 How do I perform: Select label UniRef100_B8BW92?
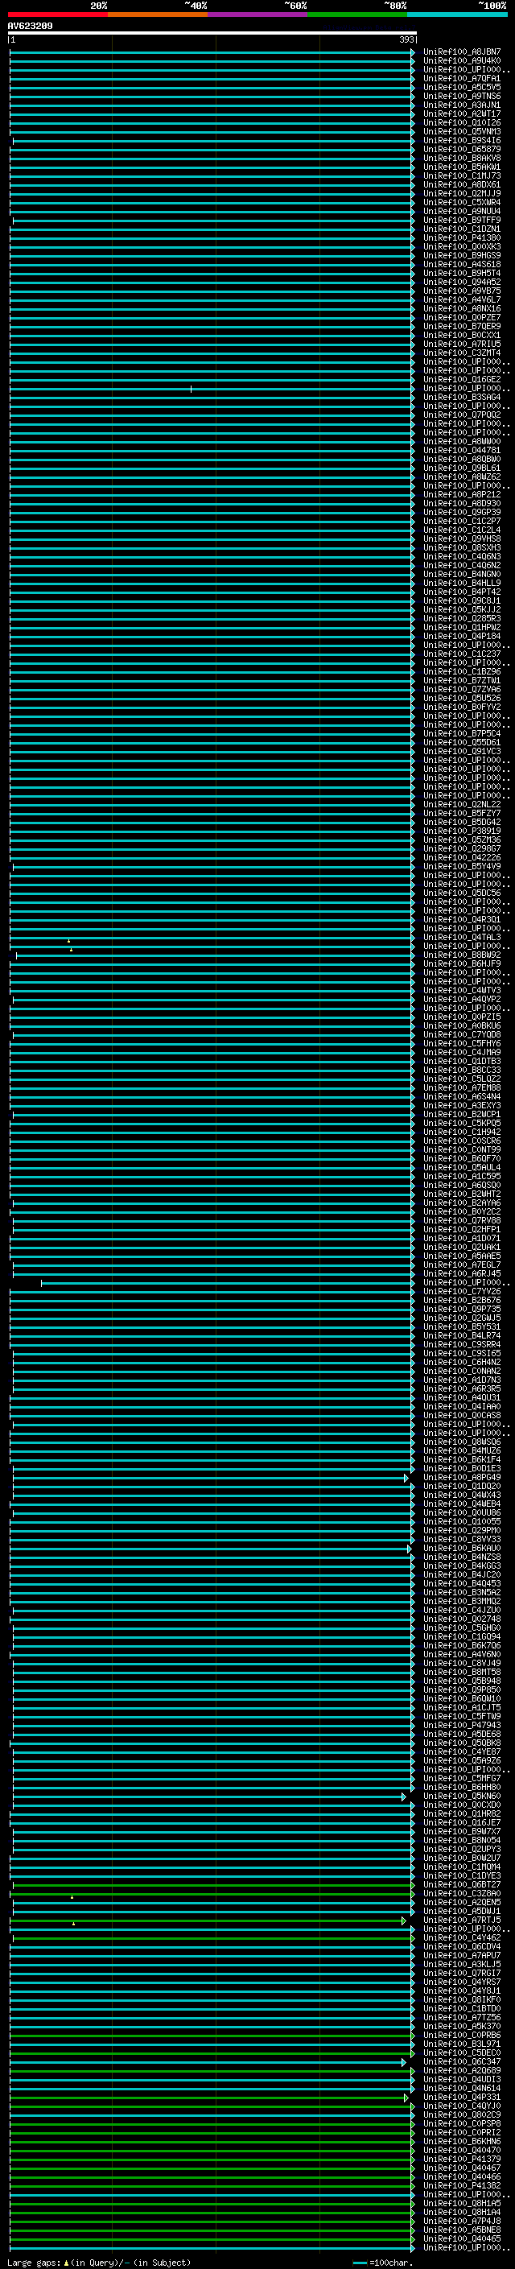pos(462,955)
